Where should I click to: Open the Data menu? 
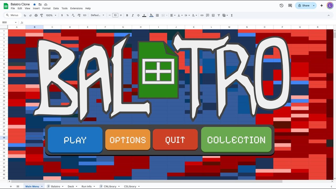pos(56,8)
